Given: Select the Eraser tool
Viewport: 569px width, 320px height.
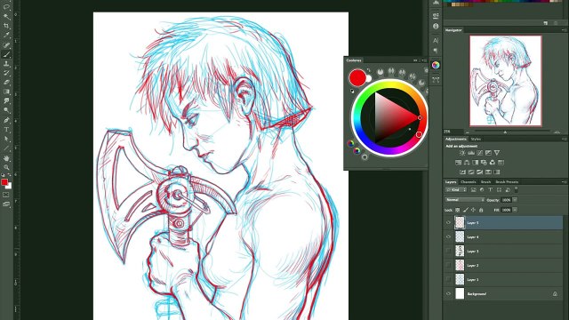Looking at the screenshot, I should [x=6, y=83].
